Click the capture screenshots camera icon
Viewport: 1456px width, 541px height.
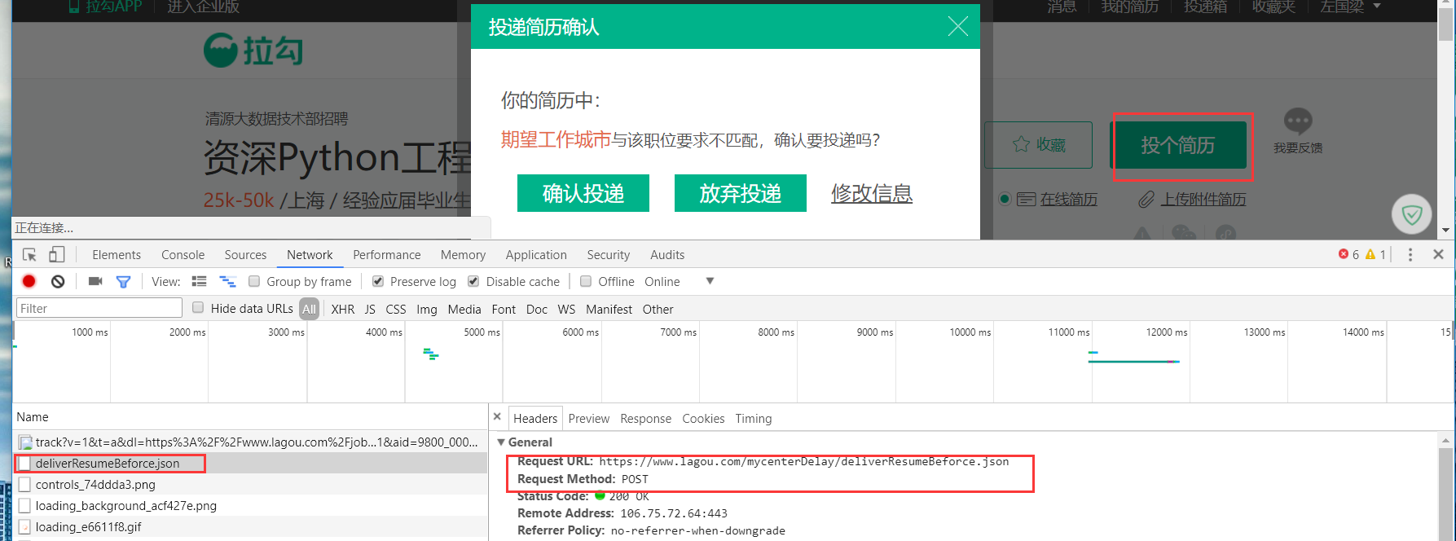tap(95, 281)
